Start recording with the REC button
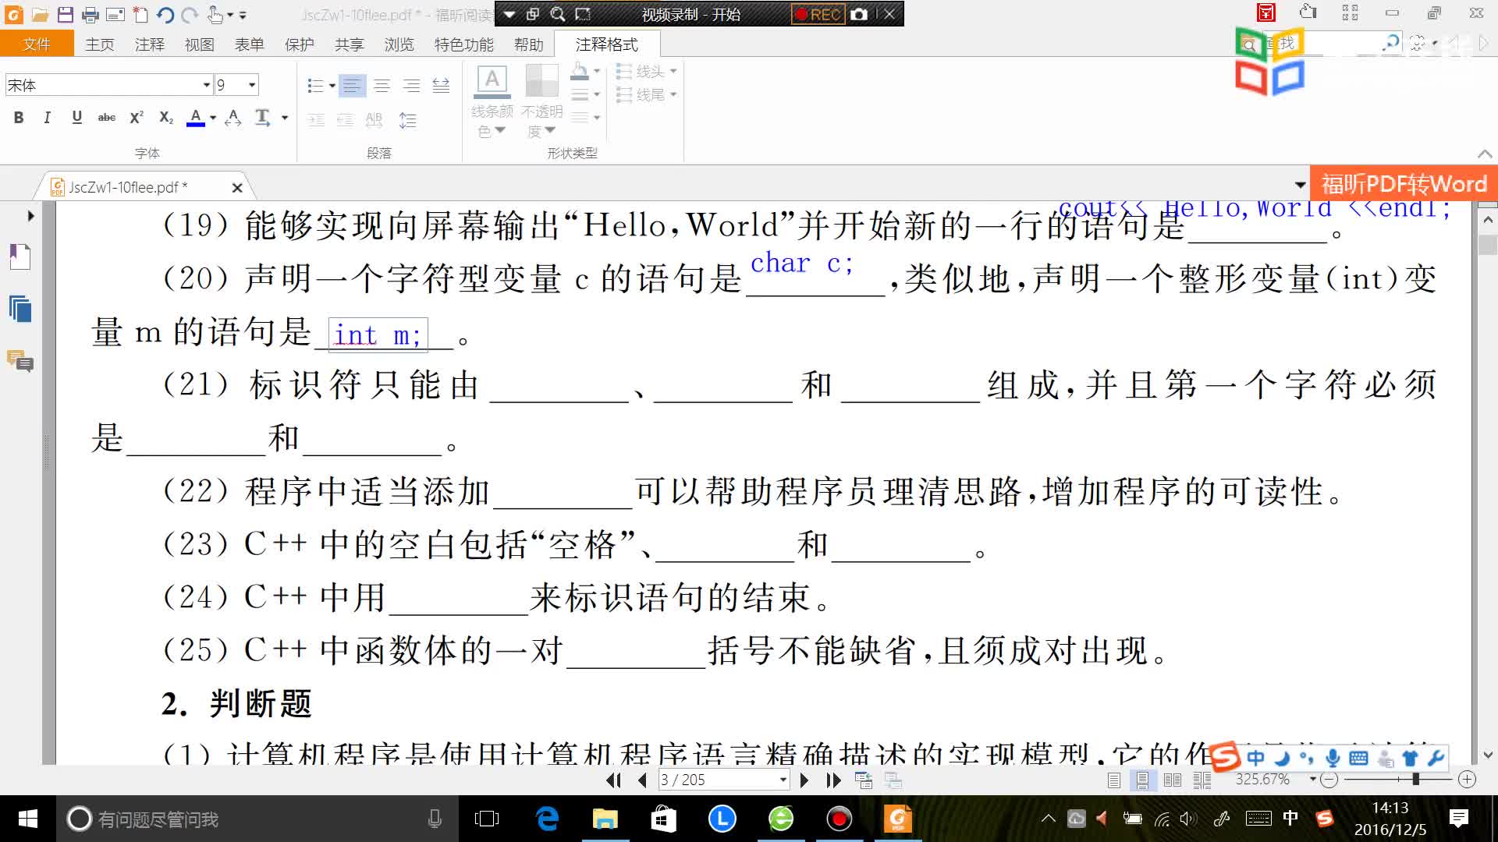The image size is (1498, 842). [x=818, y=14]
